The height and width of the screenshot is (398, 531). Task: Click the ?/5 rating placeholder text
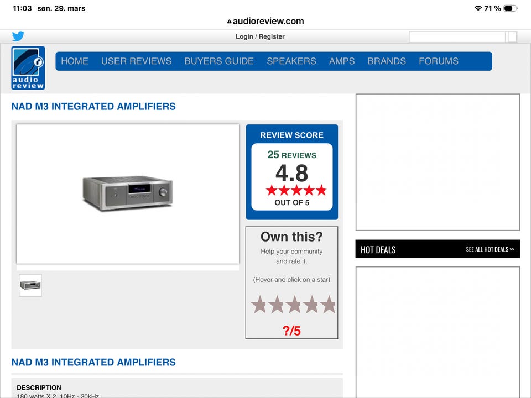click(291, 331)
